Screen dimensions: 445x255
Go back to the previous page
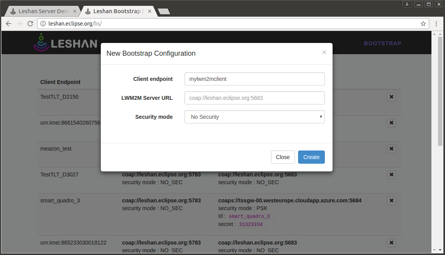click(x=9, y=24)
